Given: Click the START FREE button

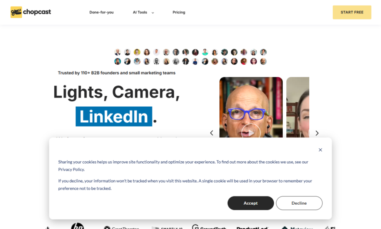Looking at the screenshot, I should pyautogui.click(x=352, y=13).
